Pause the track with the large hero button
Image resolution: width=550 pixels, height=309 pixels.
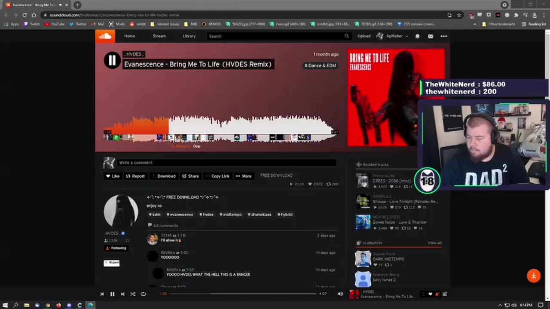point(112,61)
